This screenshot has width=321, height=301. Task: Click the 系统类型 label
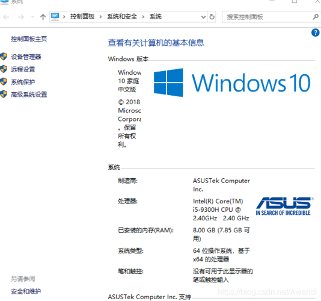131,251
